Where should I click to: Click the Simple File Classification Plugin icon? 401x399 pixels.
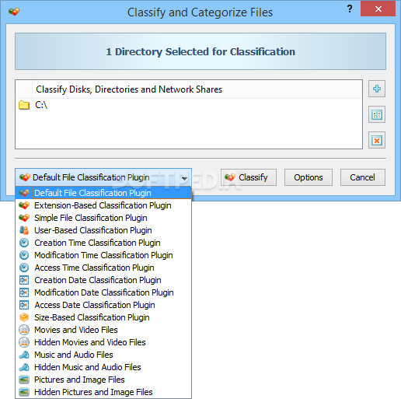coord(24,218)
